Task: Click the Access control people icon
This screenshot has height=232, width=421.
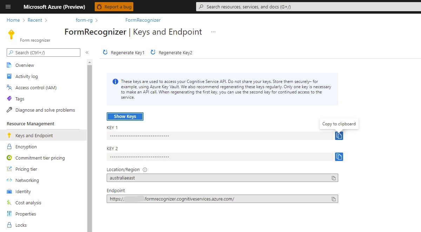Action: [x=9, y=87]
